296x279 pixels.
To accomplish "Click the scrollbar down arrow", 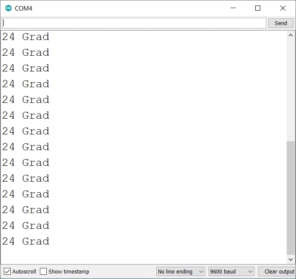I will tap(290, 259).
